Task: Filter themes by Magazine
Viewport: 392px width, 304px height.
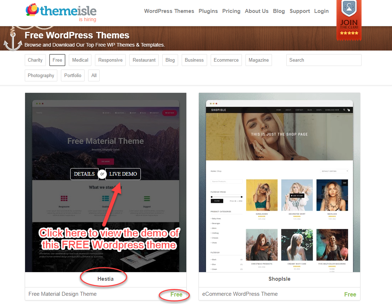Action: (x=258, y=60)
